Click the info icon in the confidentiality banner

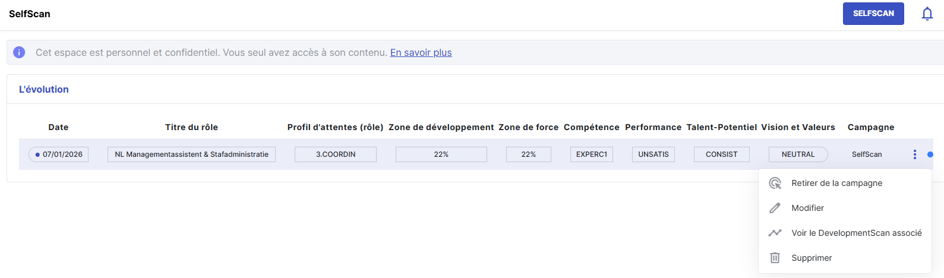19,52
